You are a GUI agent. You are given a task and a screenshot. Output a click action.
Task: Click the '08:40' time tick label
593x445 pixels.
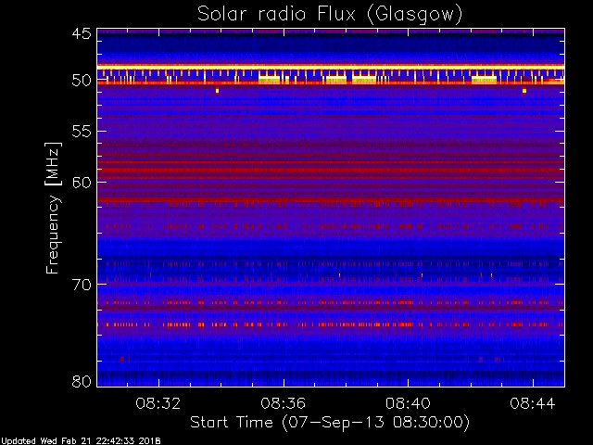[x=408, y=403]
